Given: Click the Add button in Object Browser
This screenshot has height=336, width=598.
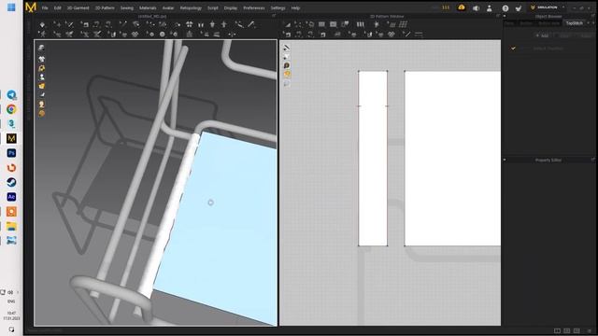Looking at the screenshot, I should (542, 35).
